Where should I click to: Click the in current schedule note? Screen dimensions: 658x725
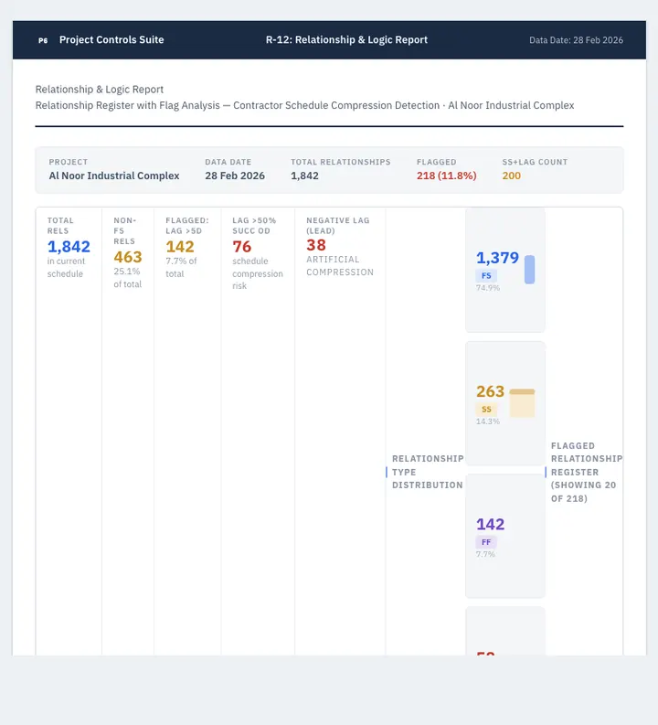coord(66,267)
